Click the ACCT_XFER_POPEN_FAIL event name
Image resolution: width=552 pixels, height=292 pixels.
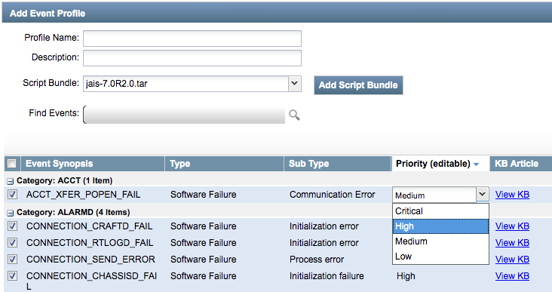[83, 195]
